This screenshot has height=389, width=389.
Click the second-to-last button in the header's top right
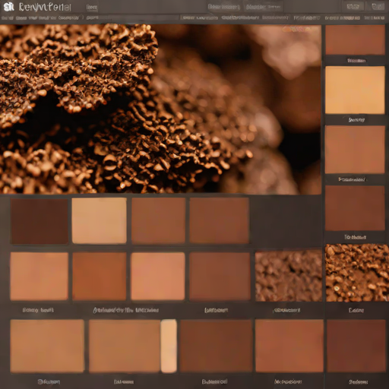pos(353,7)
